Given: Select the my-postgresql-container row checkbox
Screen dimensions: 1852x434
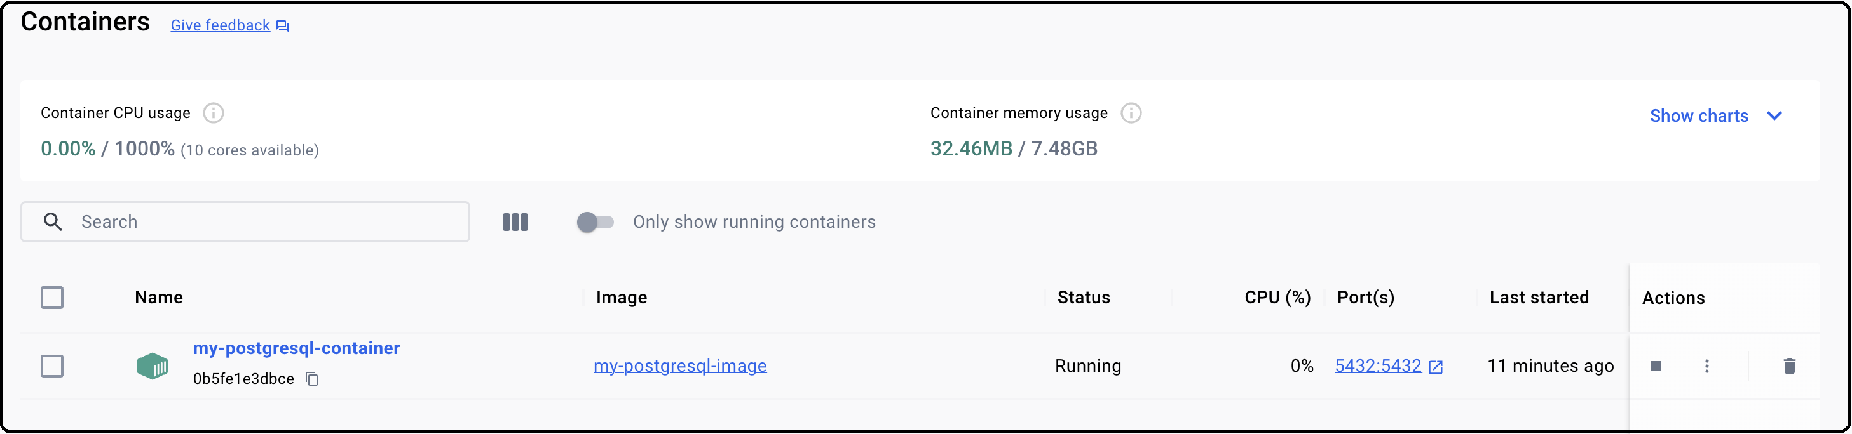Looking at the screenshot, I should (51, 367).
